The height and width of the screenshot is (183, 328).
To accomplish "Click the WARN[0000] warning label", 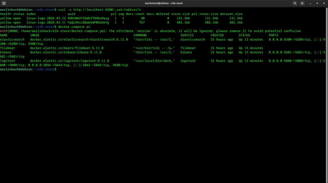I will [9, 31].
